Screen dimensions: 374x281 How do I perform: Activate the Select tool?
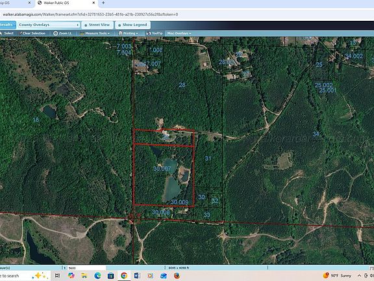7,33
